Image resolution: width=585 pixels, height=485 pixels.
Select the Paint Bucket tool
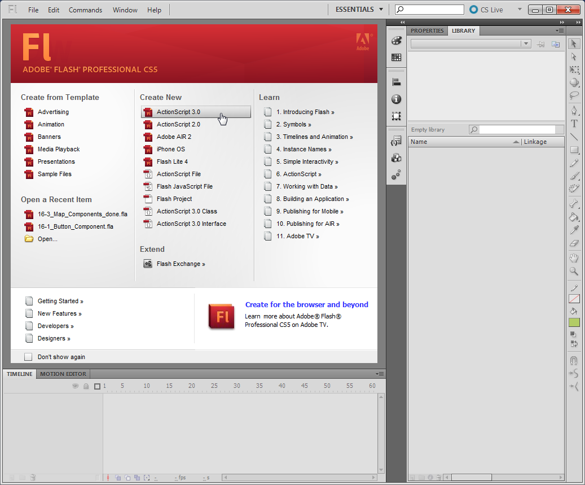(574, 217)
